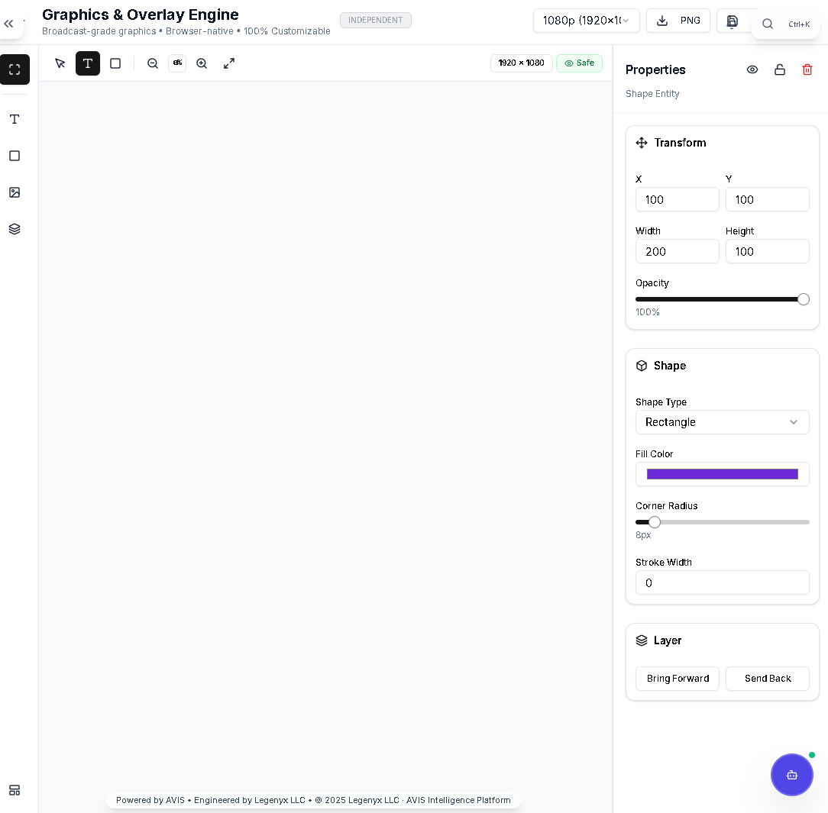Click the Send Back button
Viewport: 828px width, 813px height.
coord(767,679)
